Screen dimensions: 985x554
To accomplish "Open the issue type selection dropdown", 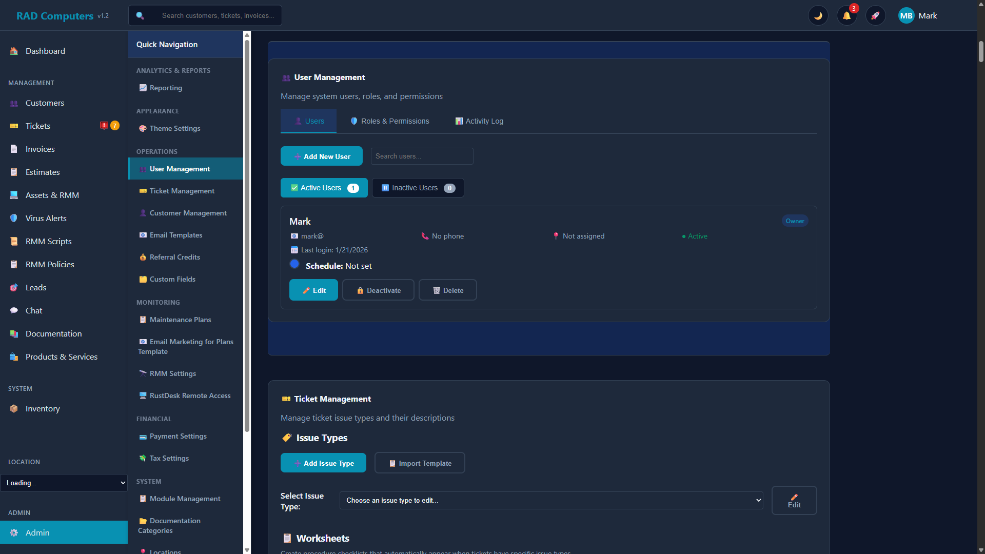I will [x=551, y=500].
